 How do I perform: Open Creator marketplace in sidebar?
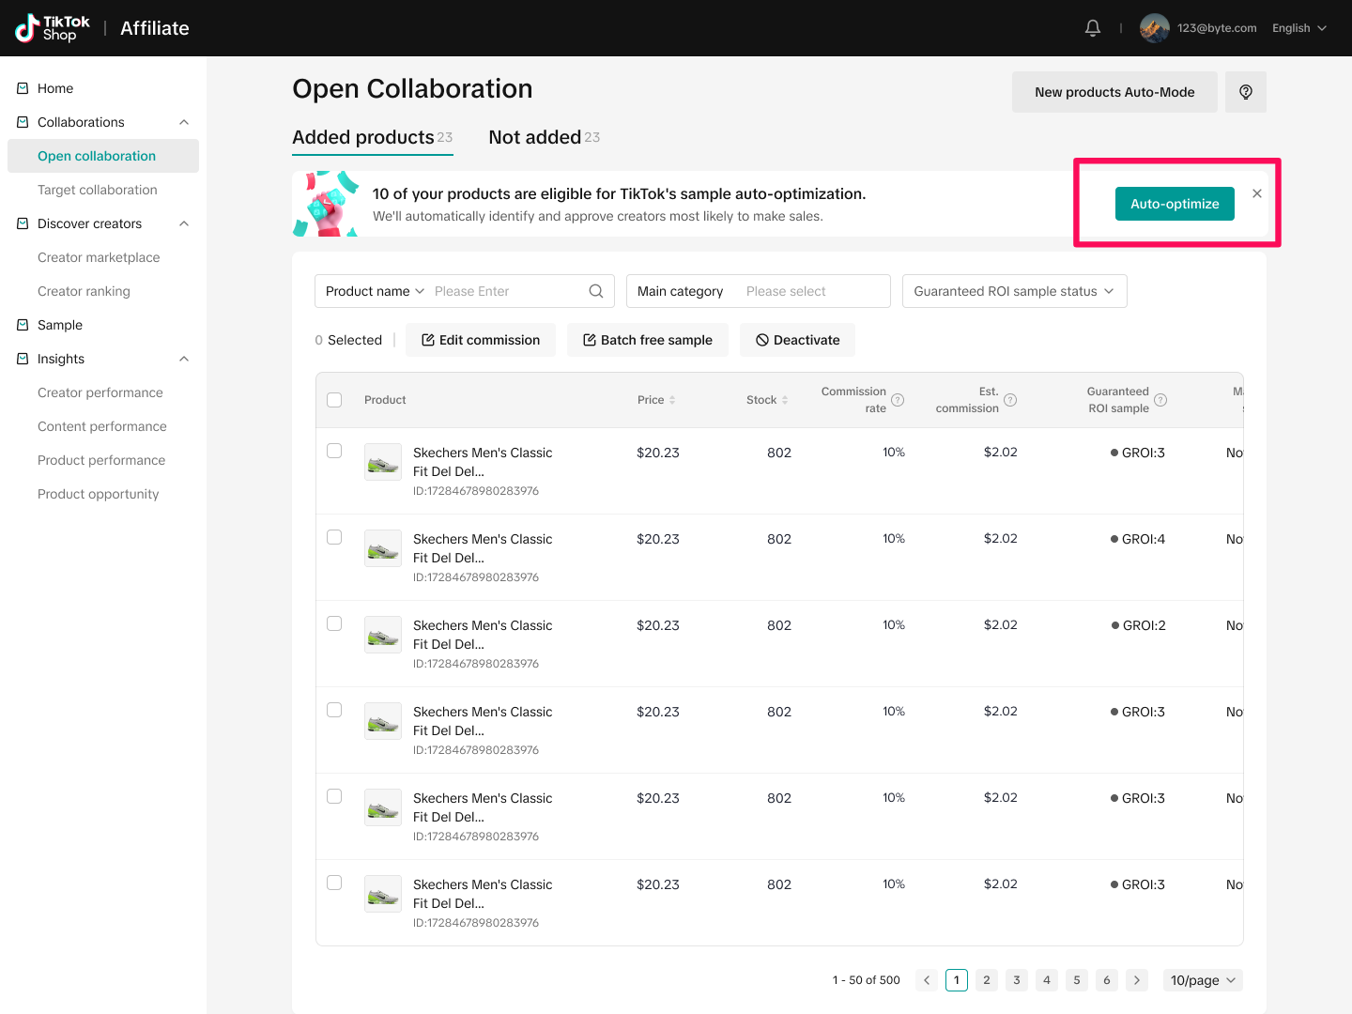[x=99, y=257]
